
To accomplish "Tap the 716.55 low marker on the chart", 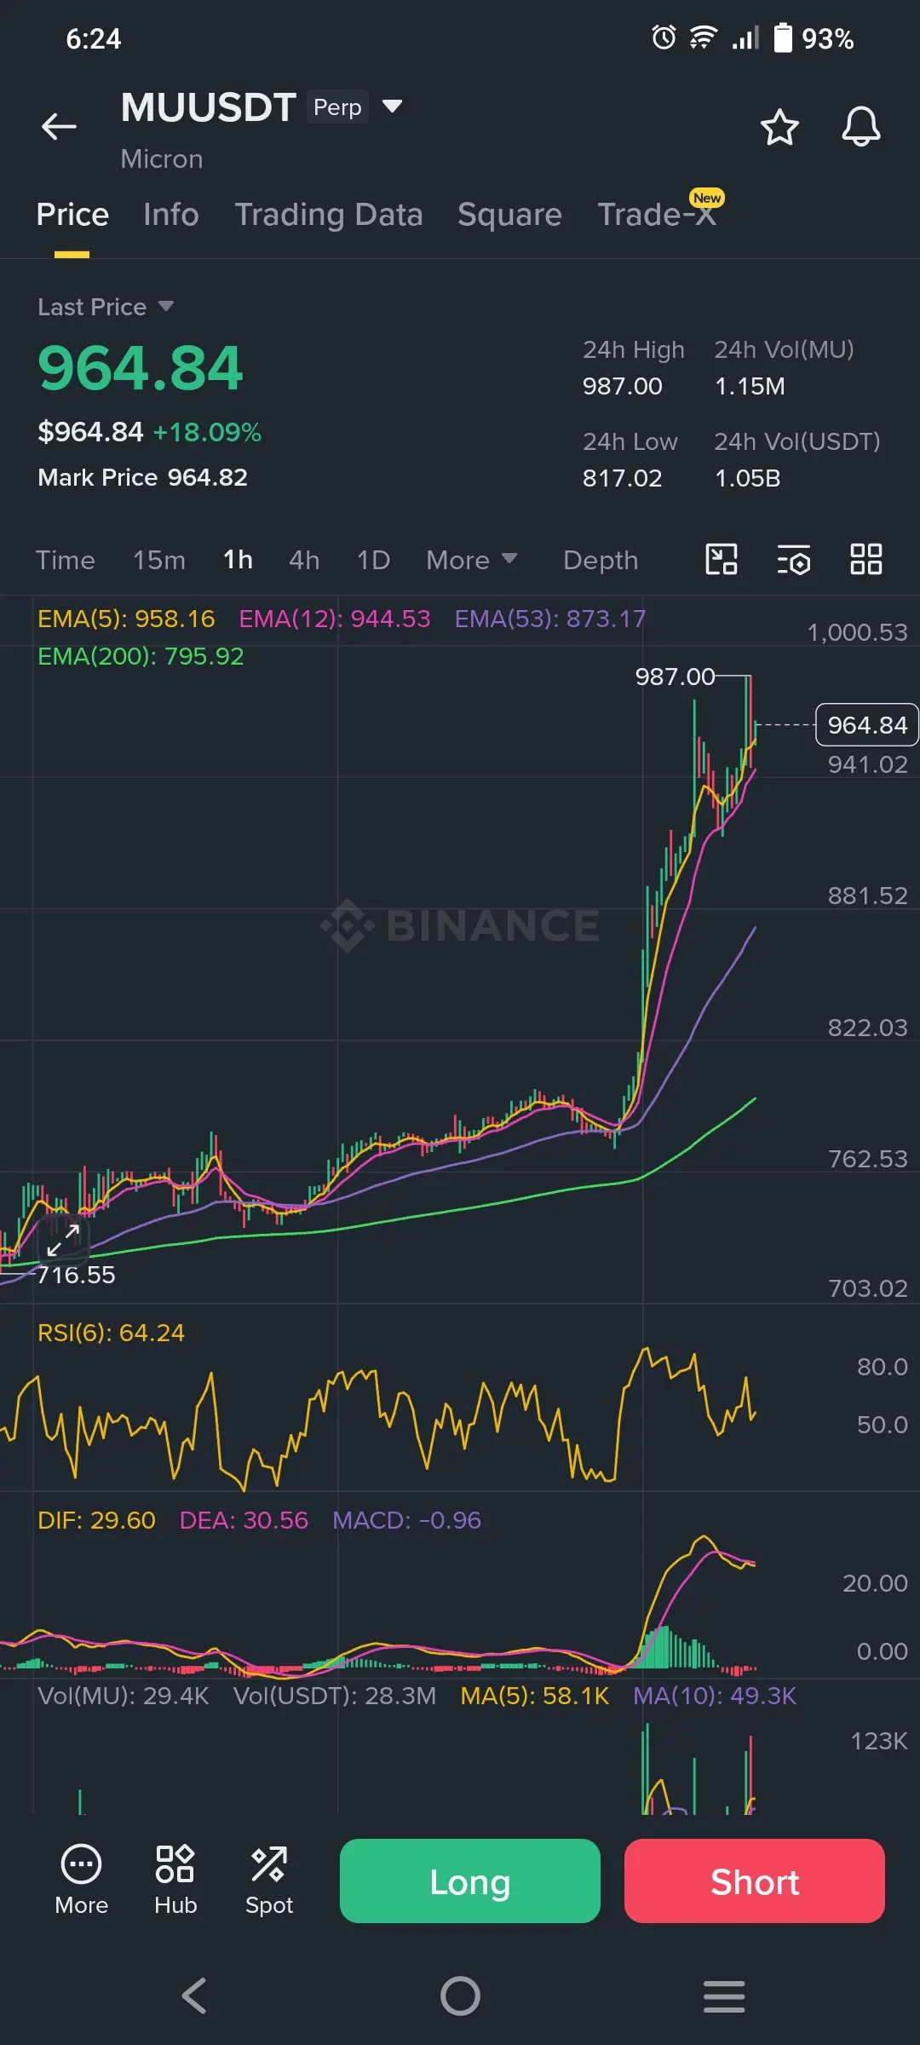I will click(76, 1275).
